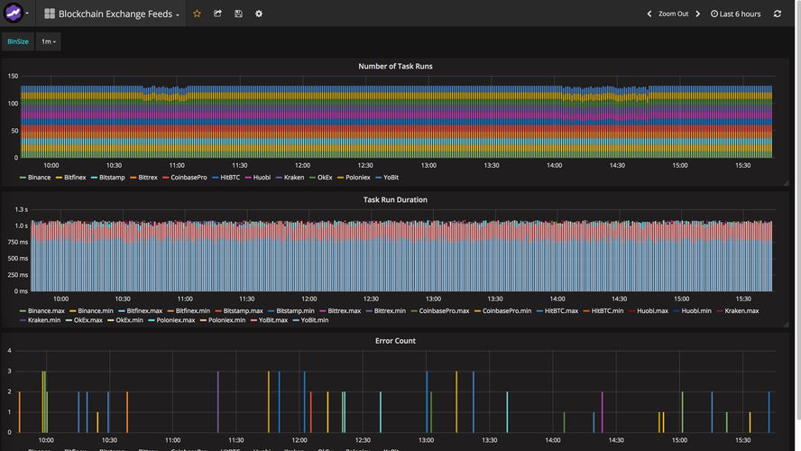
Task: Star this dashboard as a favorite
Action: click(197, 14)
